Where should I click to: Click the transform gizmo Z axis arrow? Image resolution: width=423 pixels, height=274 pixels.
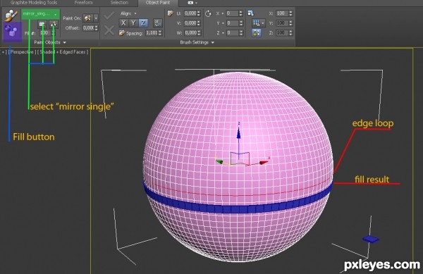pos(238,133)
